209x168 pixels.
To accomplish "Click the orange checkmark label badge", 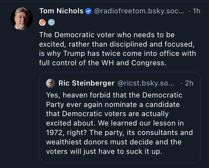I will click(43, 22).
